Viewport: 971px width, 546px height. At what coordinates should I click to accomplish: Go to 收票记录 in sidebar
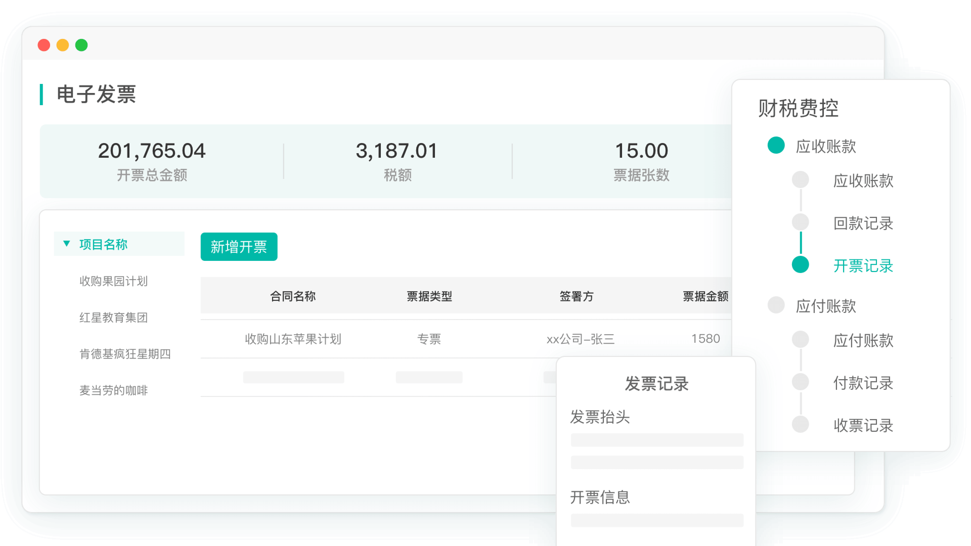[863, 425]
